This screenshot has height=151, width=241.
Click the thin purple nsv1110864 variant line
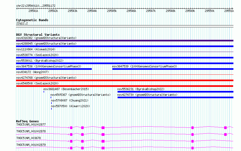point(125,52)
